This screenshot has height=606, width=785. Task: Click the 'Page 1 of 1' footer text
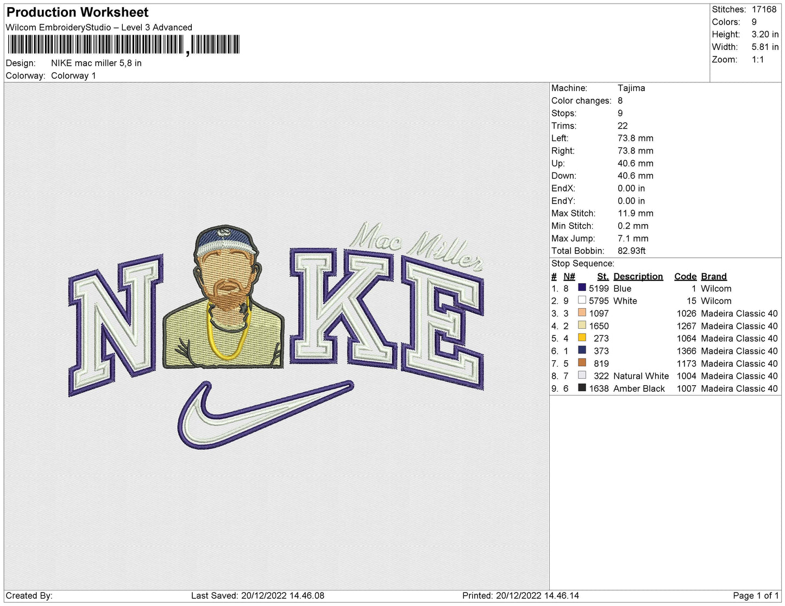coord(756,595)
